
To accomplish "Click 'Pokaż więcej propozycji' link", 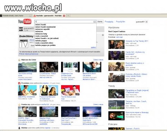I will 29,54.
